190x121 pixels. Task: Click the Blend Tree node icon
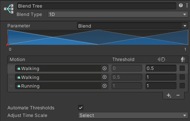9,9
